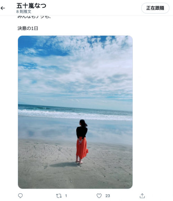Click blank area right of the photo

153,112
